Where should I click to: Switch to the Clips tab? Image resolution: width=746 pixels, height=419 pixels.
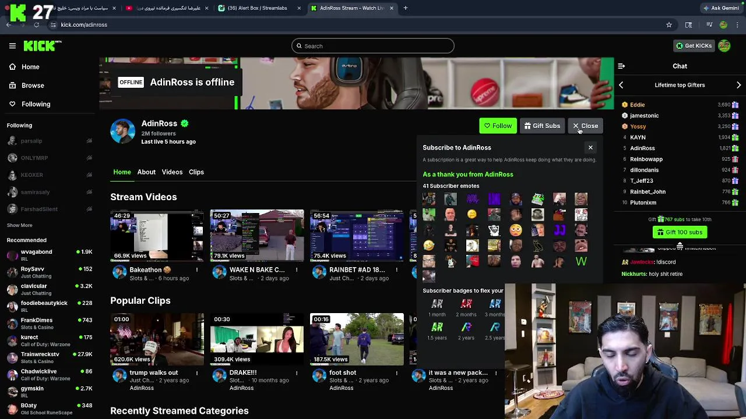tap(196, 172)
